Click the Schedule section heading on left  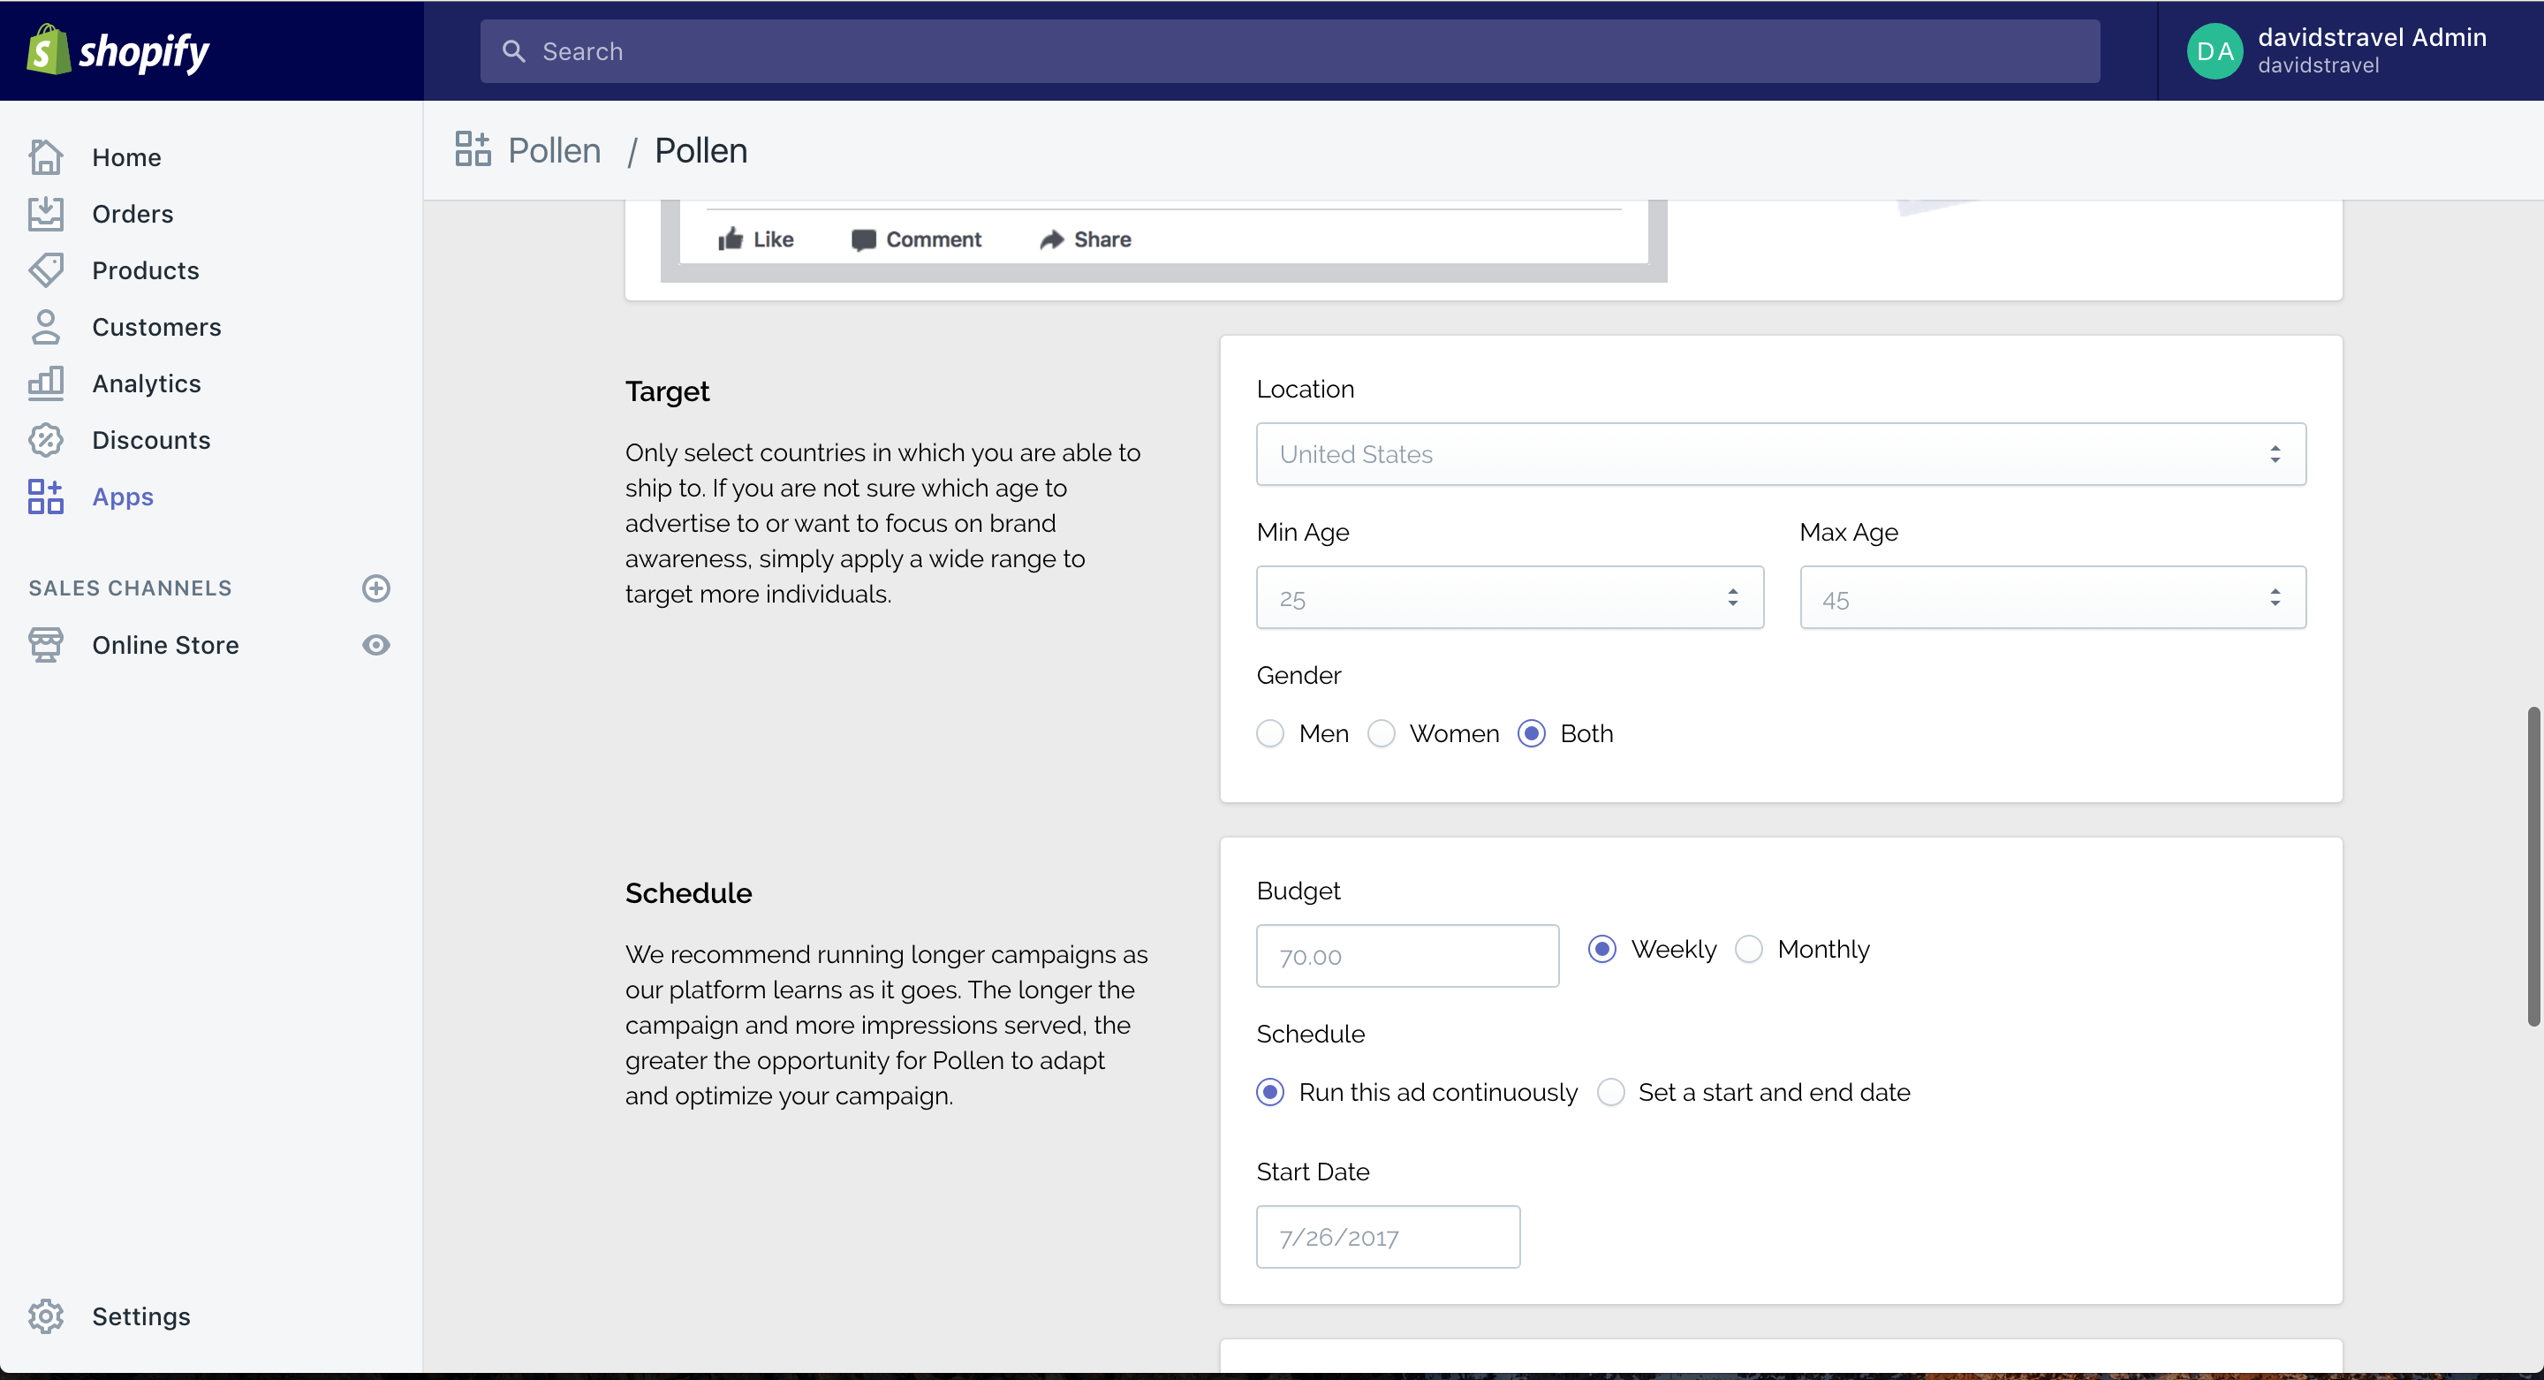688,893
